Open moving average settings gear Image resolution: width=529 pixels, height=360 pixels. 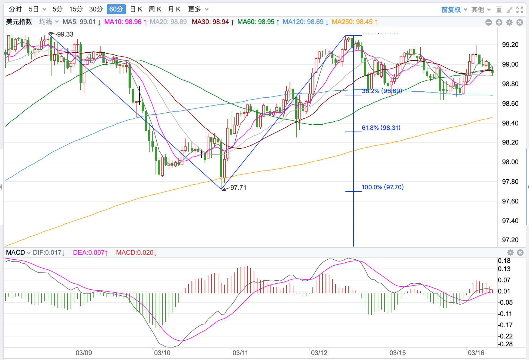[509, 22]
